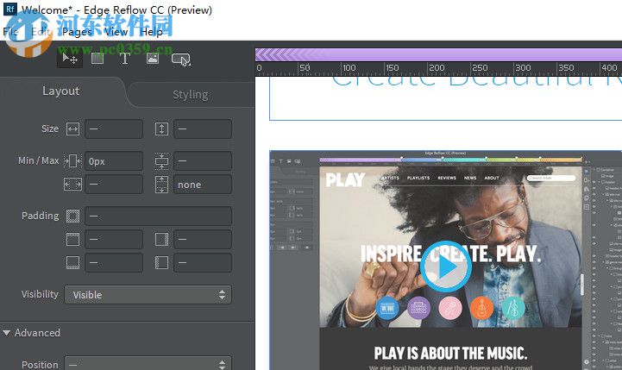Open the View menu

pos(116,32)
